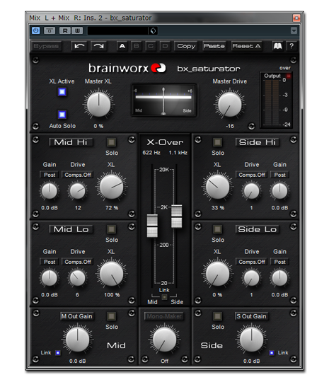Click the Mid Lo Drive knob
329x382 pixels.
(78, 278)
